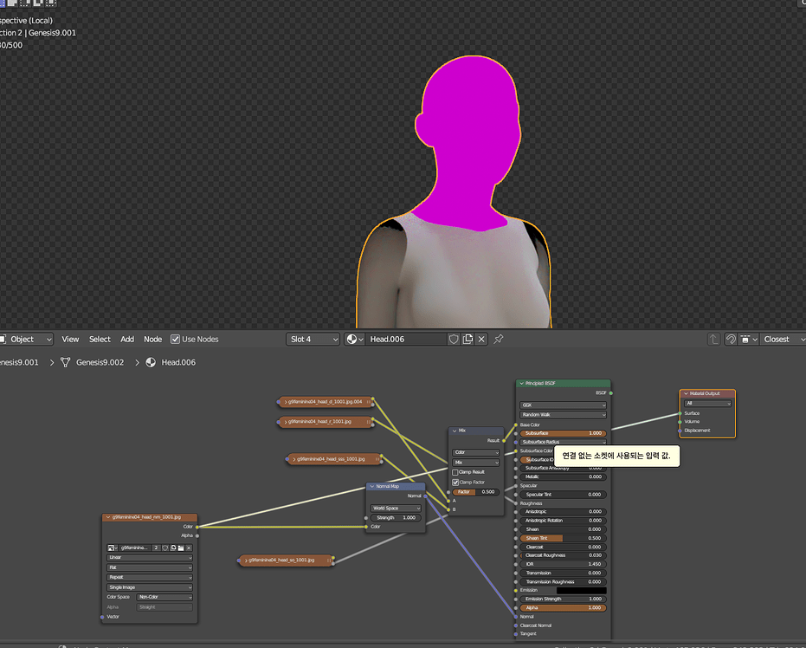Viewport: 806px width, 648px height.
Task: Click the black Emission color swatch
Action: (582, 591)
